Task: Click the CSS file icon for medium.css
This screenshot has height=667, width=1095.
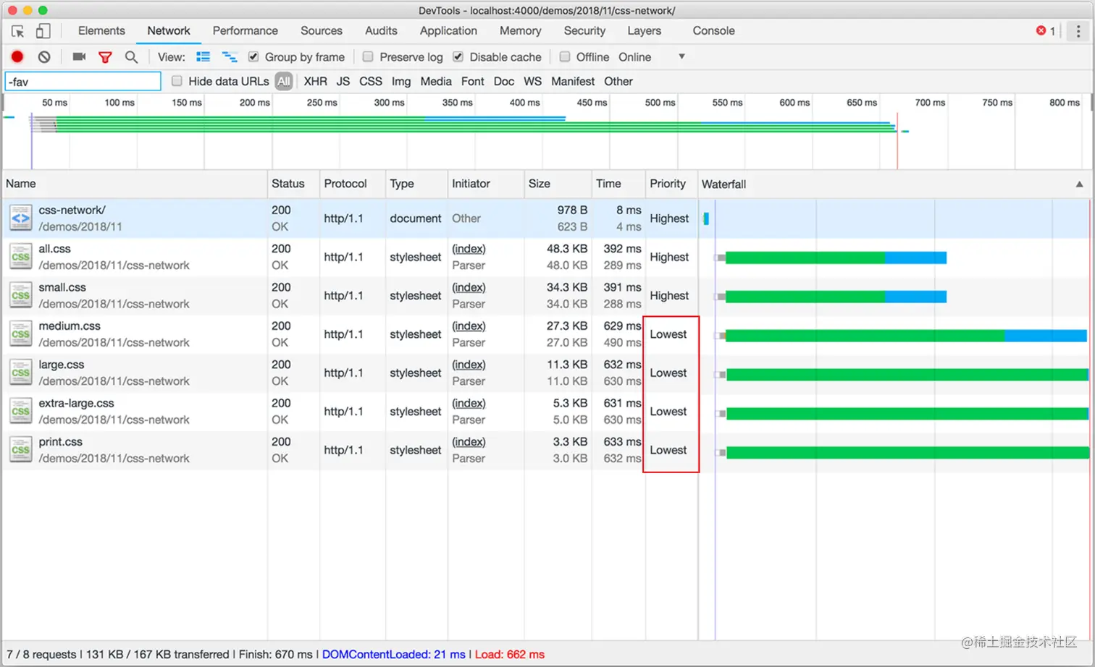Action: pos(21,333)
